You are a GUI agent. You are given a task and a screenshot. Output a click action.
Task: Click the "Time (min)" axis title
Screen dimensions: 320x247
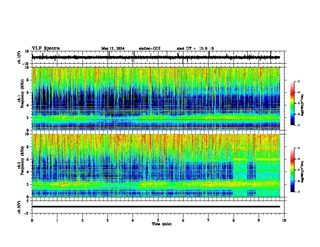tap(162, 224)
